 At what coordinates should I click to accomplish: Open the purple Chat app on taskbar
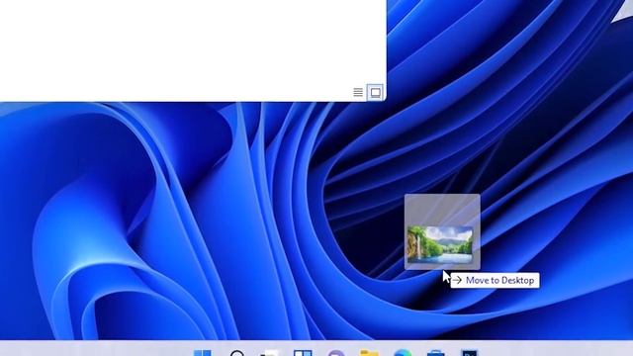coord(336,353)
